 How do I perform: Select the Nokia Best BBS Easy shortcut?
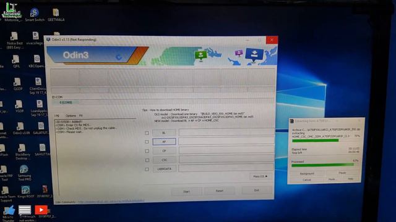point(14,40)
